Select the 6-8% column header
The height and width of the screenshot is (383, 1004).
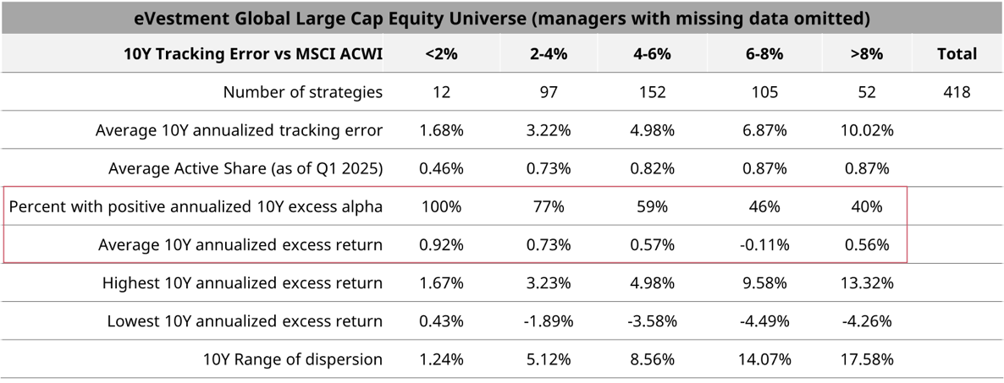(765, 54)
